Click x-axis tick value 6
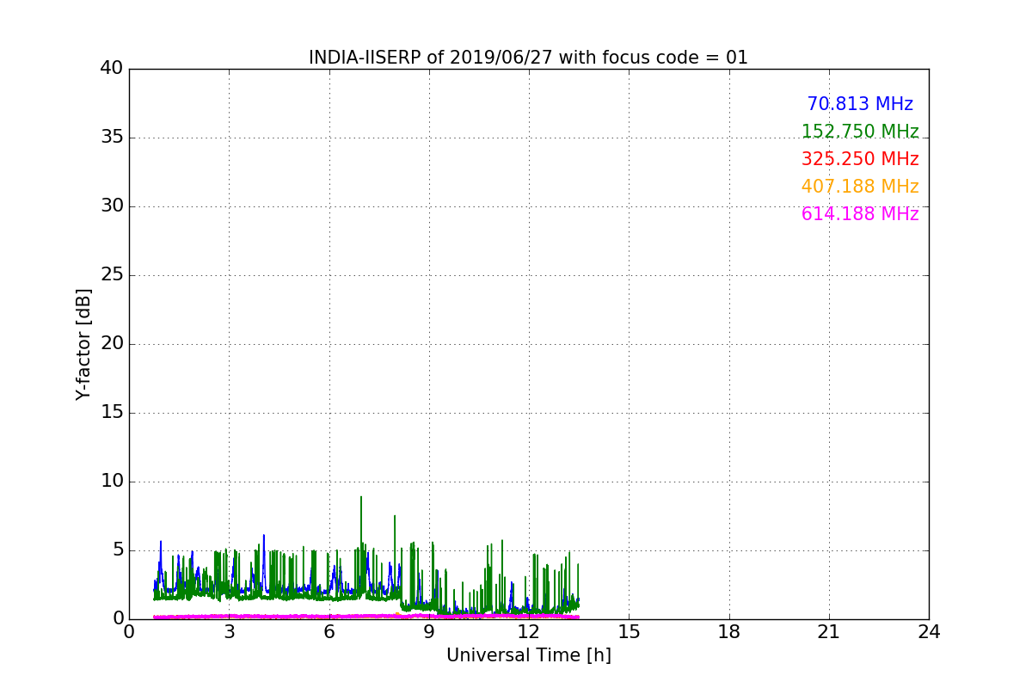The image size is (1032, 688). 329,632
